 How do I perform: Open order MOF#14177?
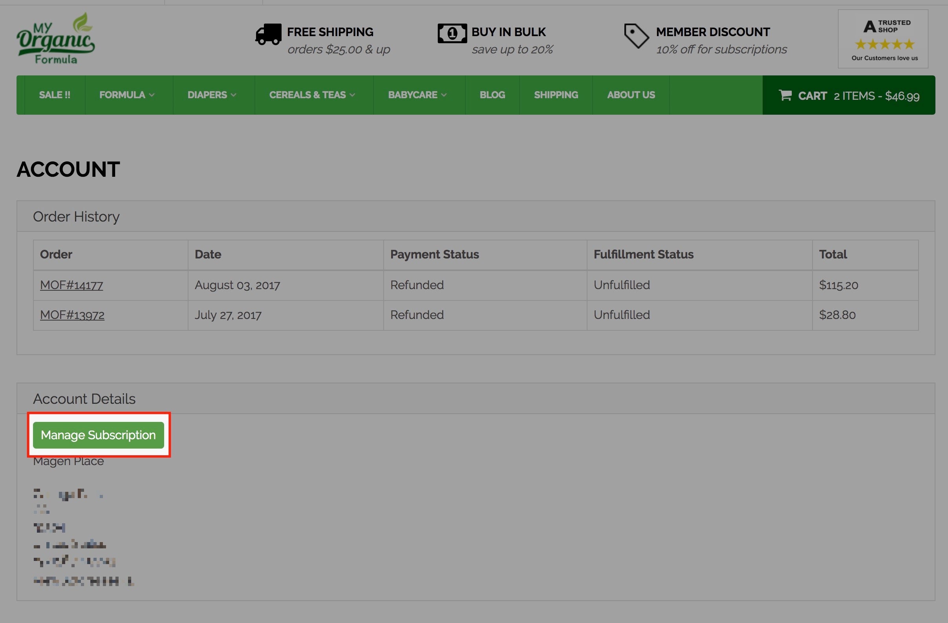point(71,285)
